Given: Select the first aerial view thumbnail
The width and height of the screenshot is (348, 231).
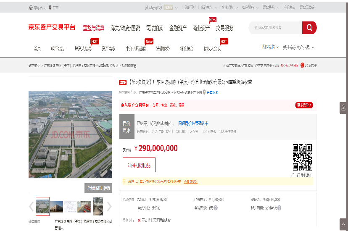Looking at the screenshot, I should [42, 206].
